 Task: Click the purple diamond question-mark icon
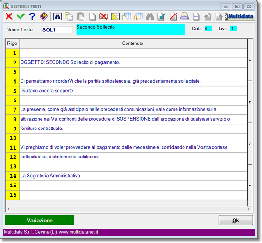point(43,16)
